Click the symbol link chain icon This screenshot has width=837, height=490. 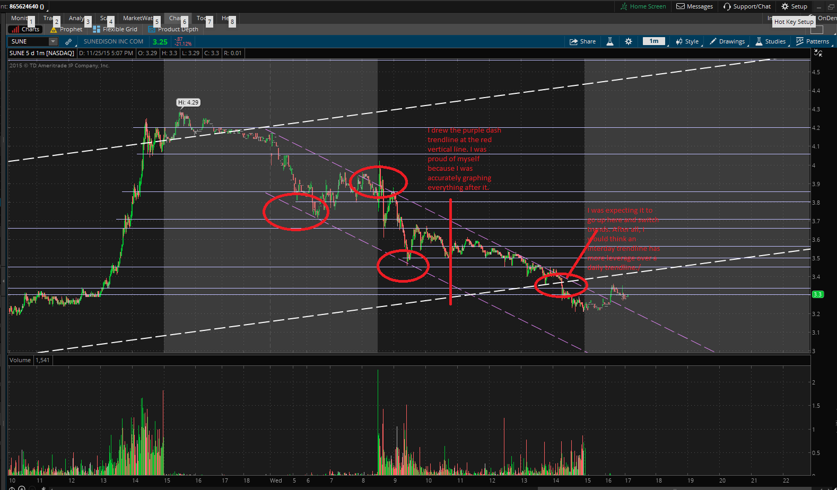click(68, 41)
